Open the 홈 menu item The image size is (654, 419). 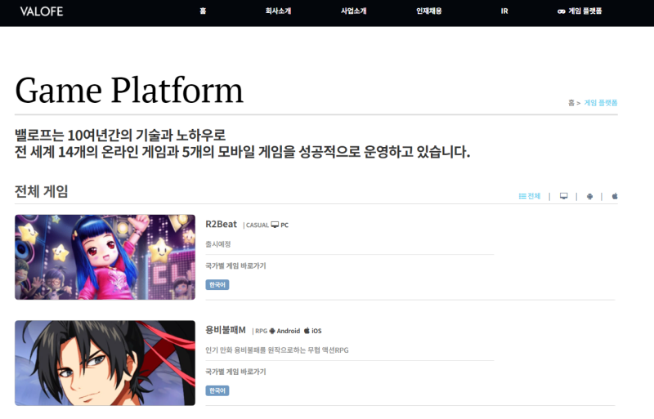203,11
